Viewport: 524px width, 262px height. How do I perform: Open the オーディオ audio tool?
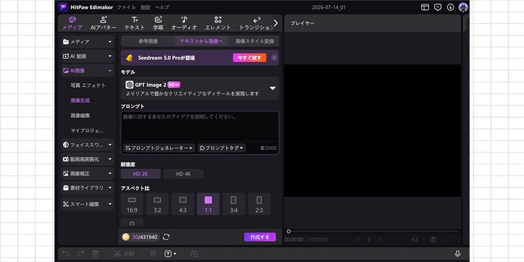click(x=184, y=24)
